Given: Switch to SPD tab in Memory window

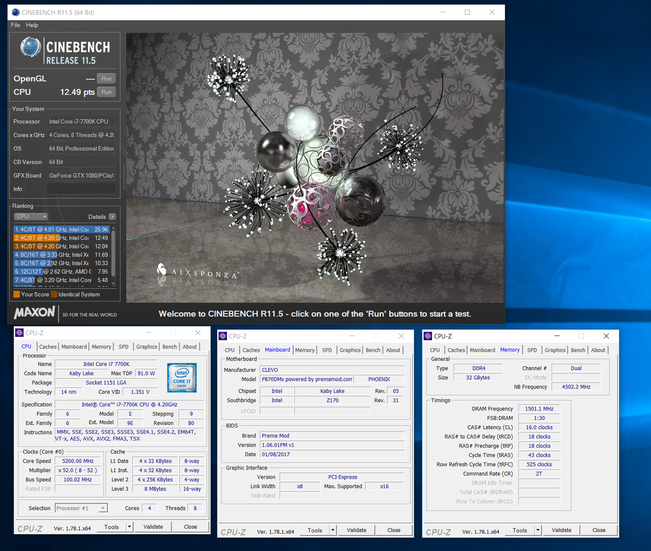Looking at the screenshot, I should [x=532, y=350].
